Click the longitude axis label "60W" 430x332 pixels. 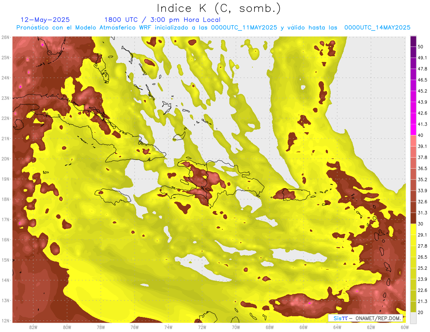click(405, 327)
